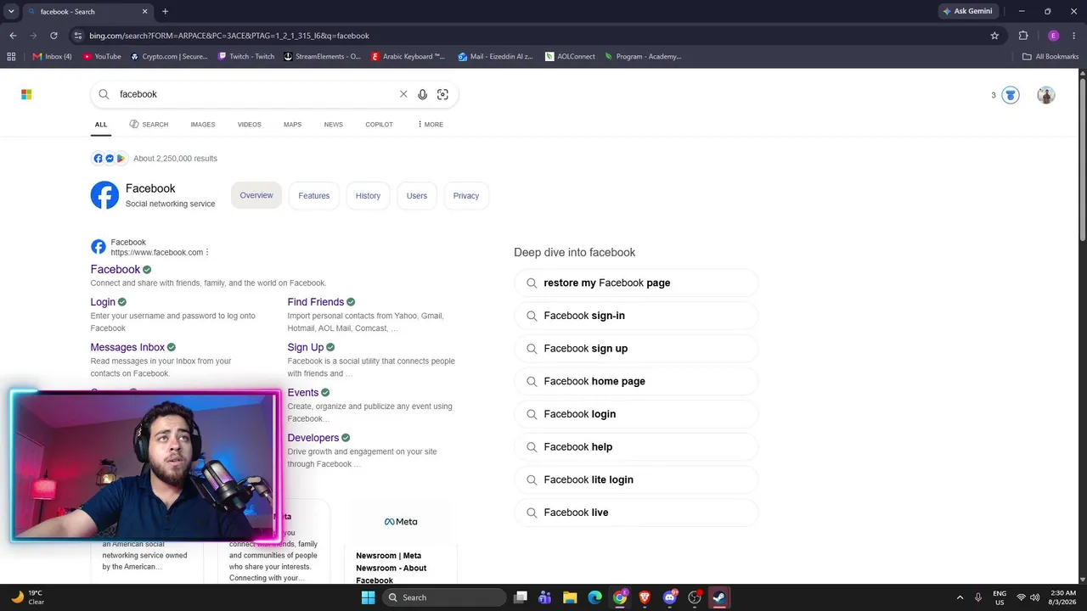The width and height of the screenshot is (1087, 611).
Task: Open the Newsroom | Meta card
Action: (401, 543)
